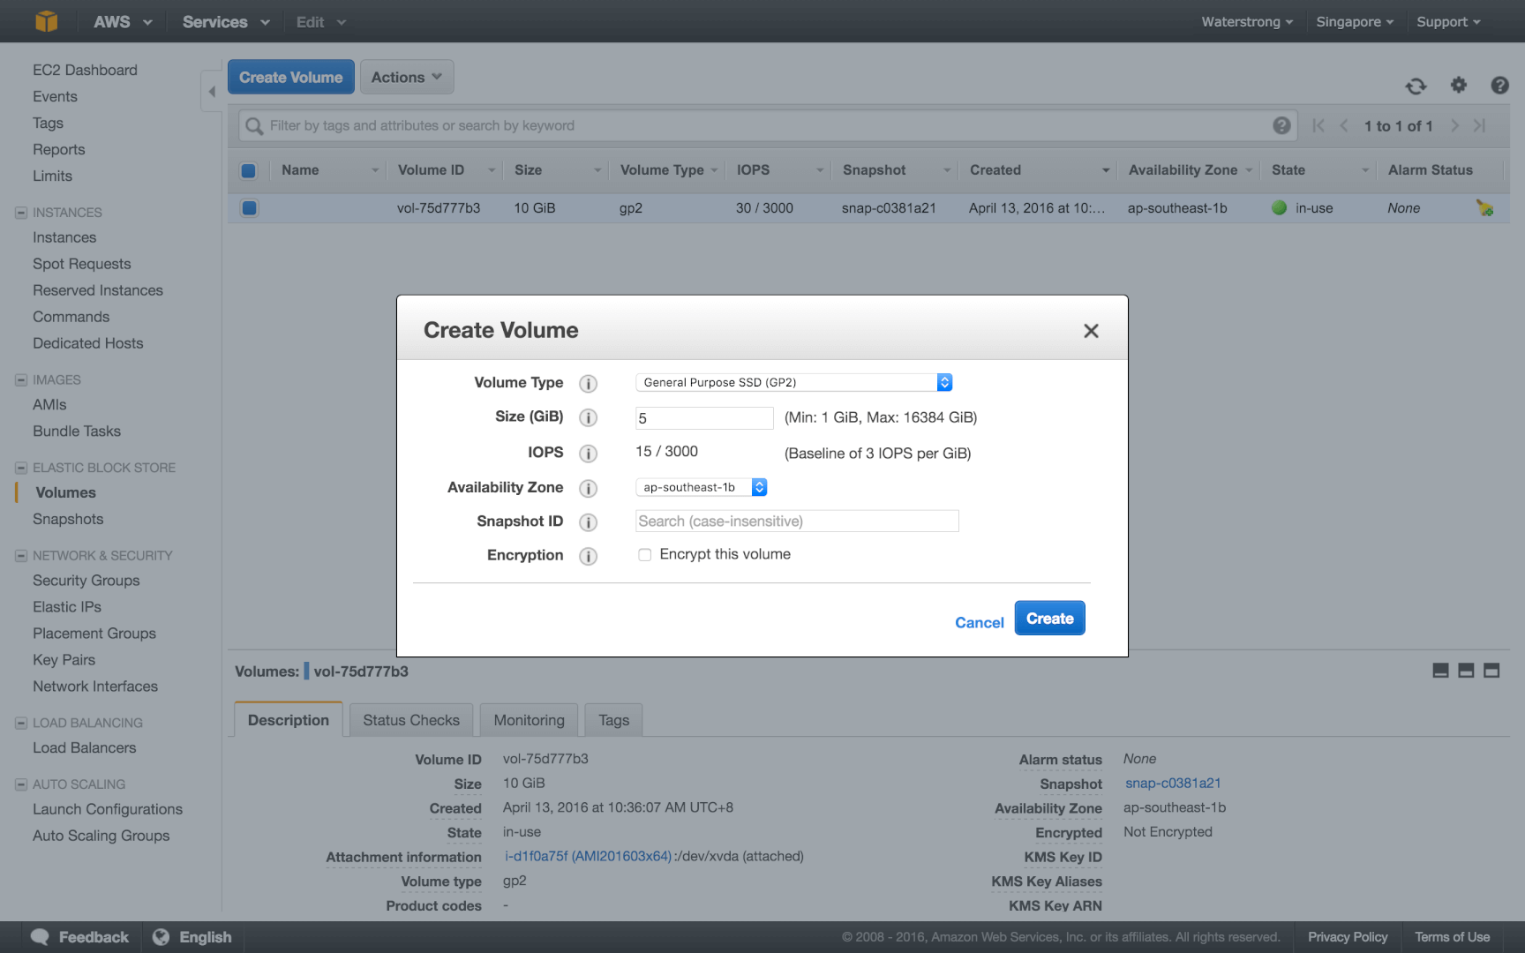This screenshot has width=1525, height=953.
Task: Open the Singapore region menu
Action: pos(1354,21)
